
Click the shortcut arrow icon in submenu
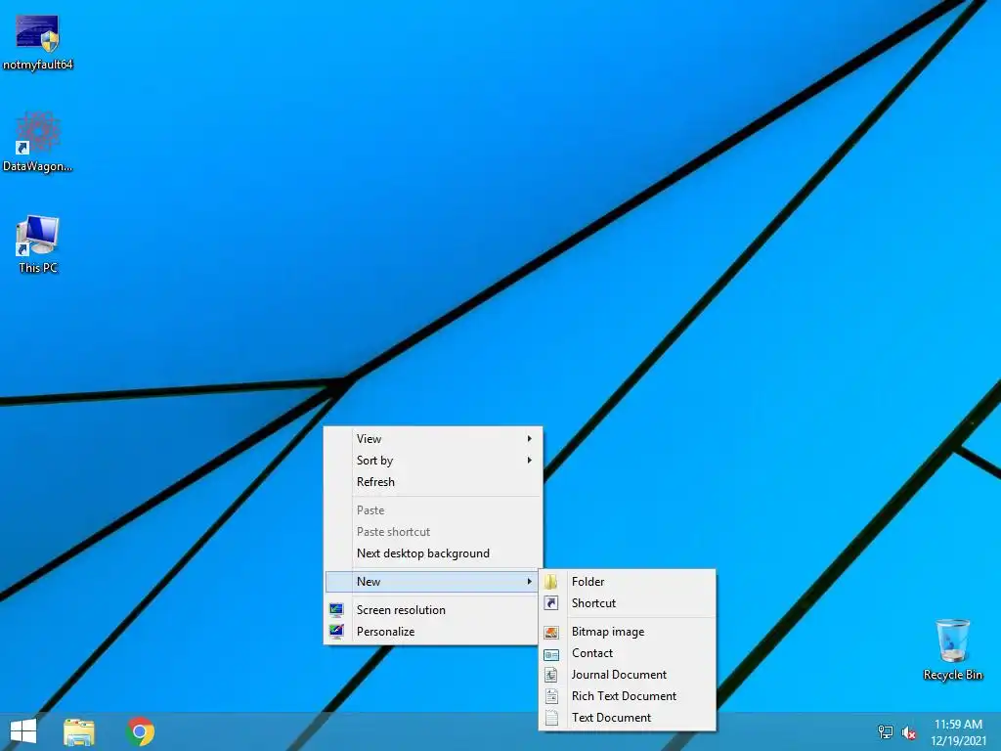(551, 603)
